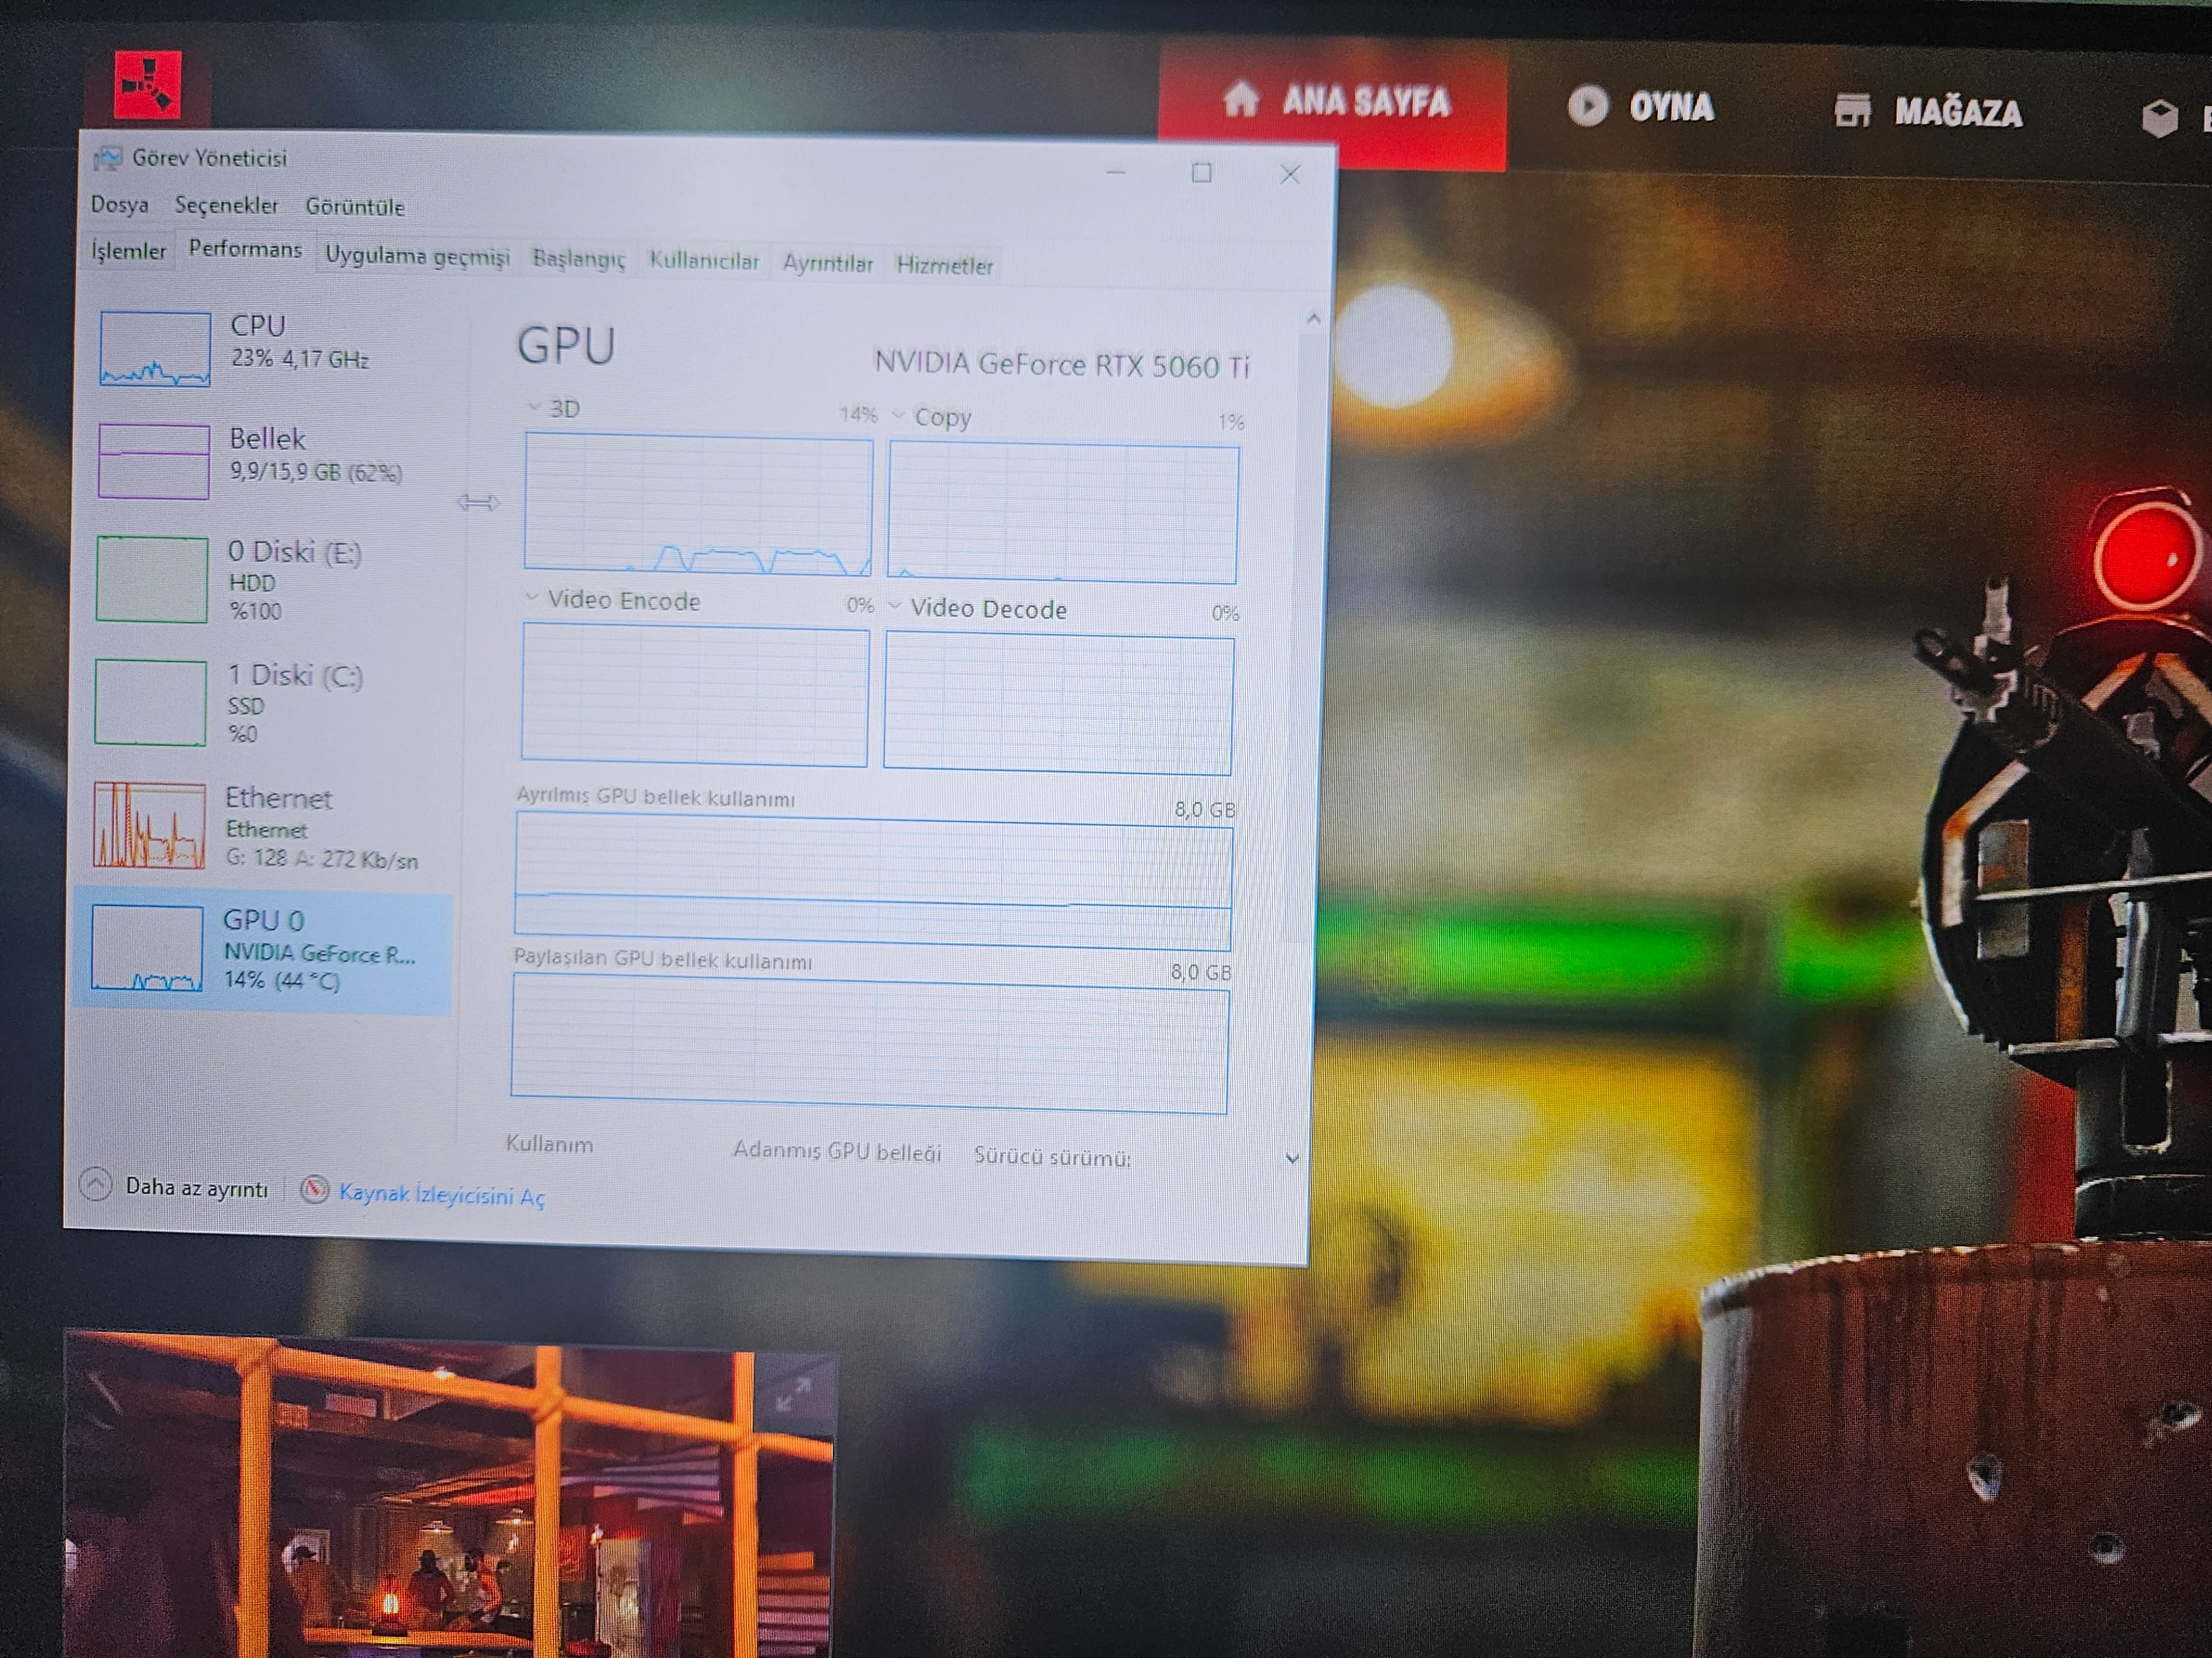This screenshot has width=2212, height=1658.
Task: Select the 1 Diski (C:) SSD graph
Action: tap(150, 702)
